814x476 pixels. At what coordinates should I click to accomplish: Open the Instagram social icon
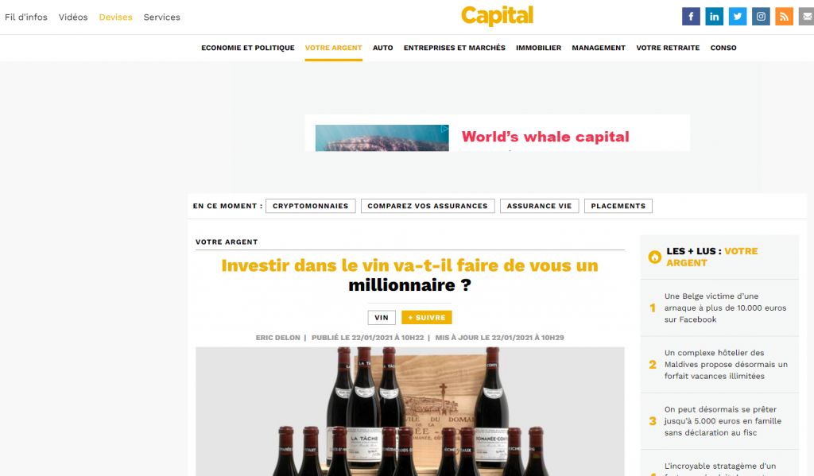click(x=761, y=17)
